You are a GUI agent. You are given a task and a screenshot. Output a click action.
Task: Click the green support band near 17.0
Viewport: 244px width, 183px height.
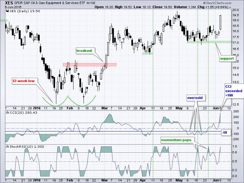tap(210, 42)
